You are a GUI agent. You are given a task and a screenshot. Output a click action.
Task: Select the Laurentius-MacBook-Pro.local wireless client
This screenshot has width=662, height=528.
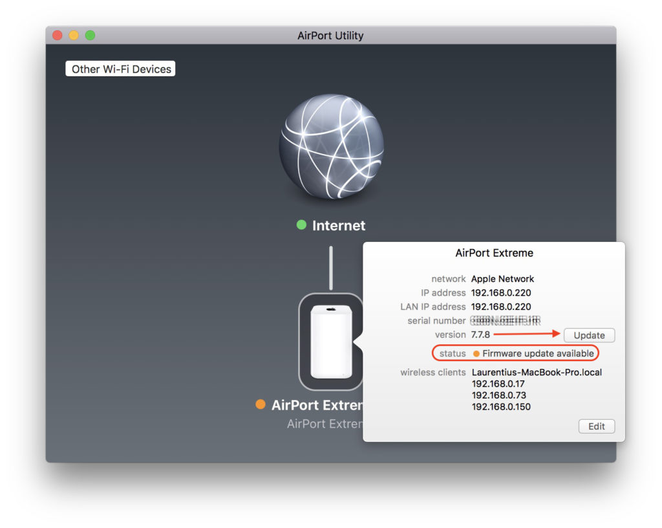[537, 372]
